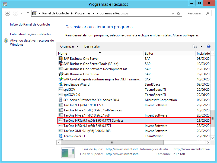Click the horizontal scrollbar thumb
The image size is (217, 163).
(x=112, y=142)
